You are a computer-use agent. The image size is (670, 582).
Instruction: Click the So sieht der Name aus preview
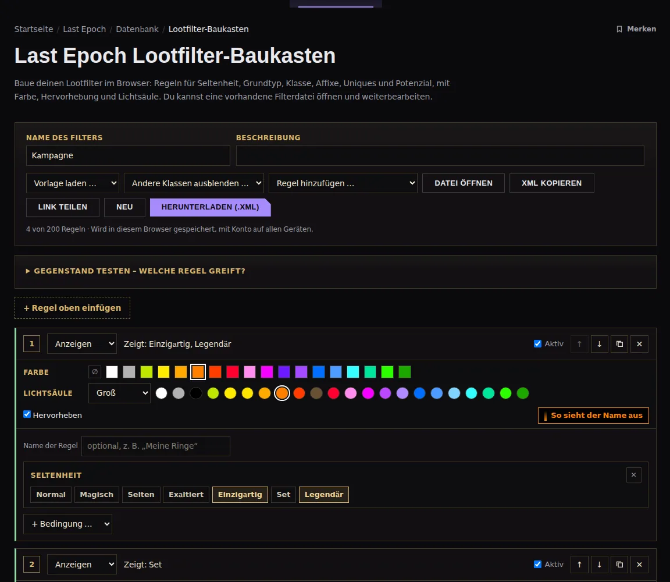pos(593,415)
